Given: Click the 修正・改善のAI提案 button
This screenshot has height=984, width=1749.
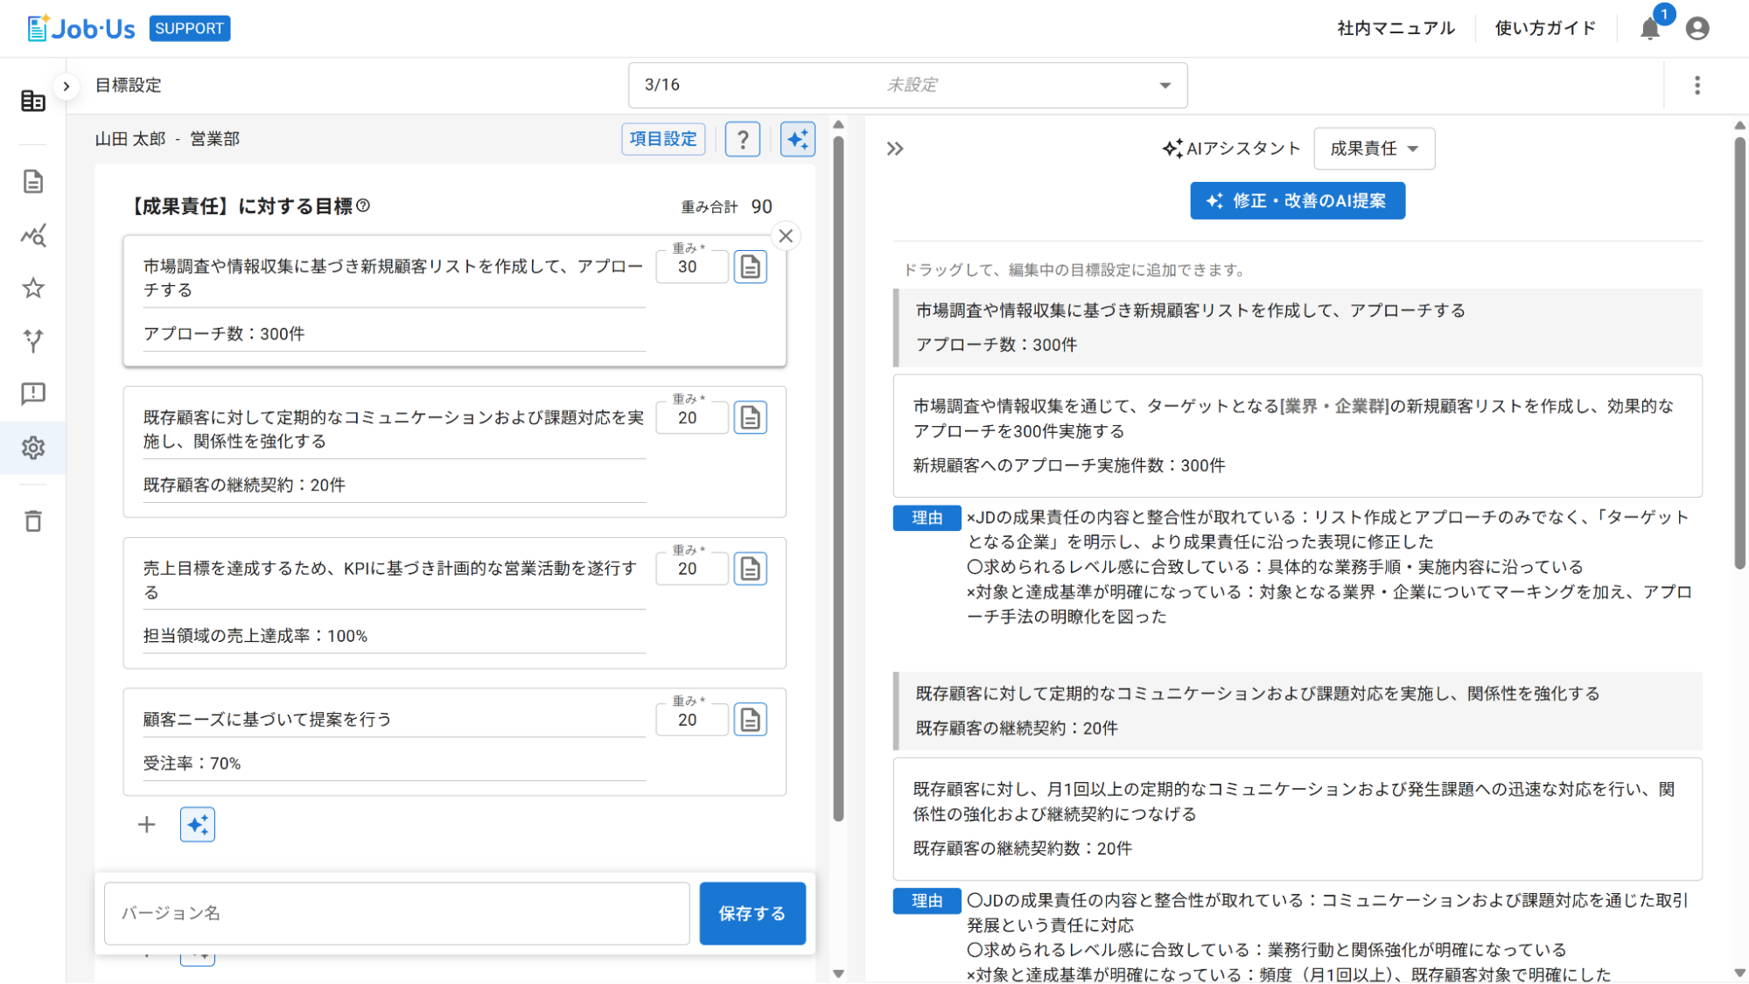Looking at the screenshot, I should [x=1297, y=201].
